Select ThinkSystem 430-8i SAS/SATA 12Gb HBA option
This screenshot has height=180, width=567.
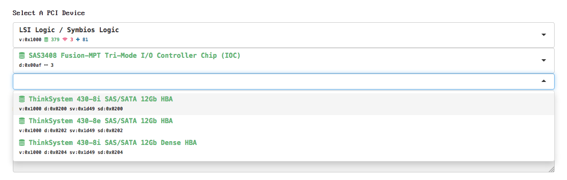284,104
